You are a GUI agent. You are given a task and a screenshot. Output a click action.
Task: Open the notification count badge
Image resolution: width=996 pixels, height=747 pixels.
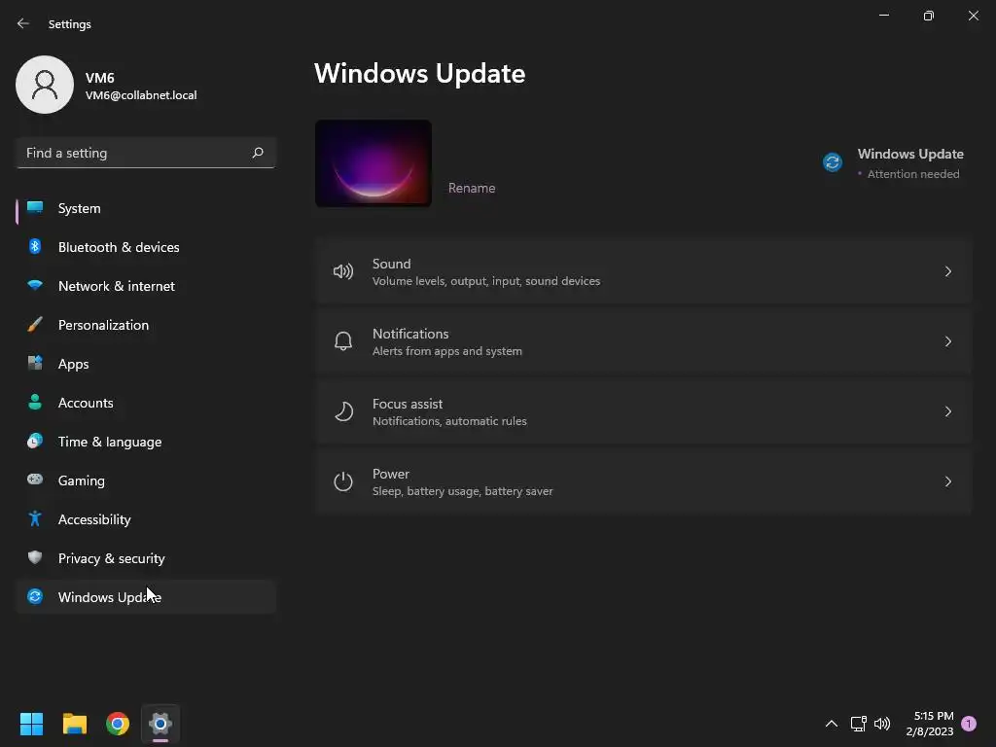[969, 724]
